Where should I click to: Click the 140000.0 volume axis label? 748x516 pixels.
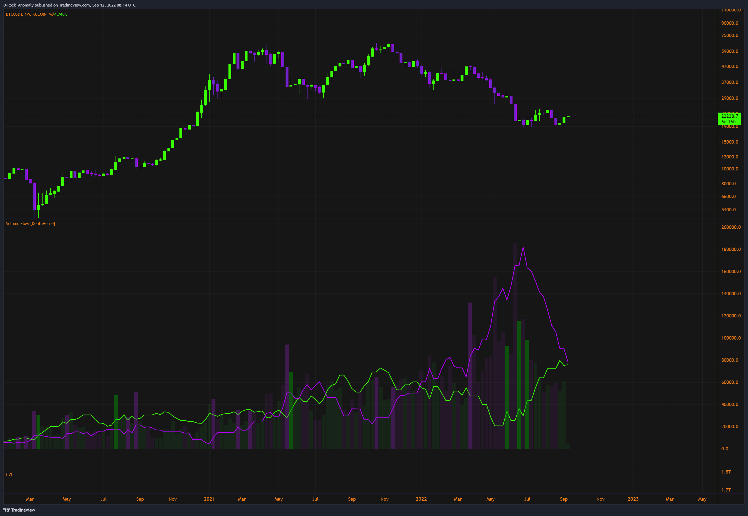coord(731,293)
